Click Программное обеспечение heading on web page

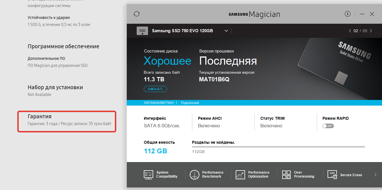click(64, 46)
